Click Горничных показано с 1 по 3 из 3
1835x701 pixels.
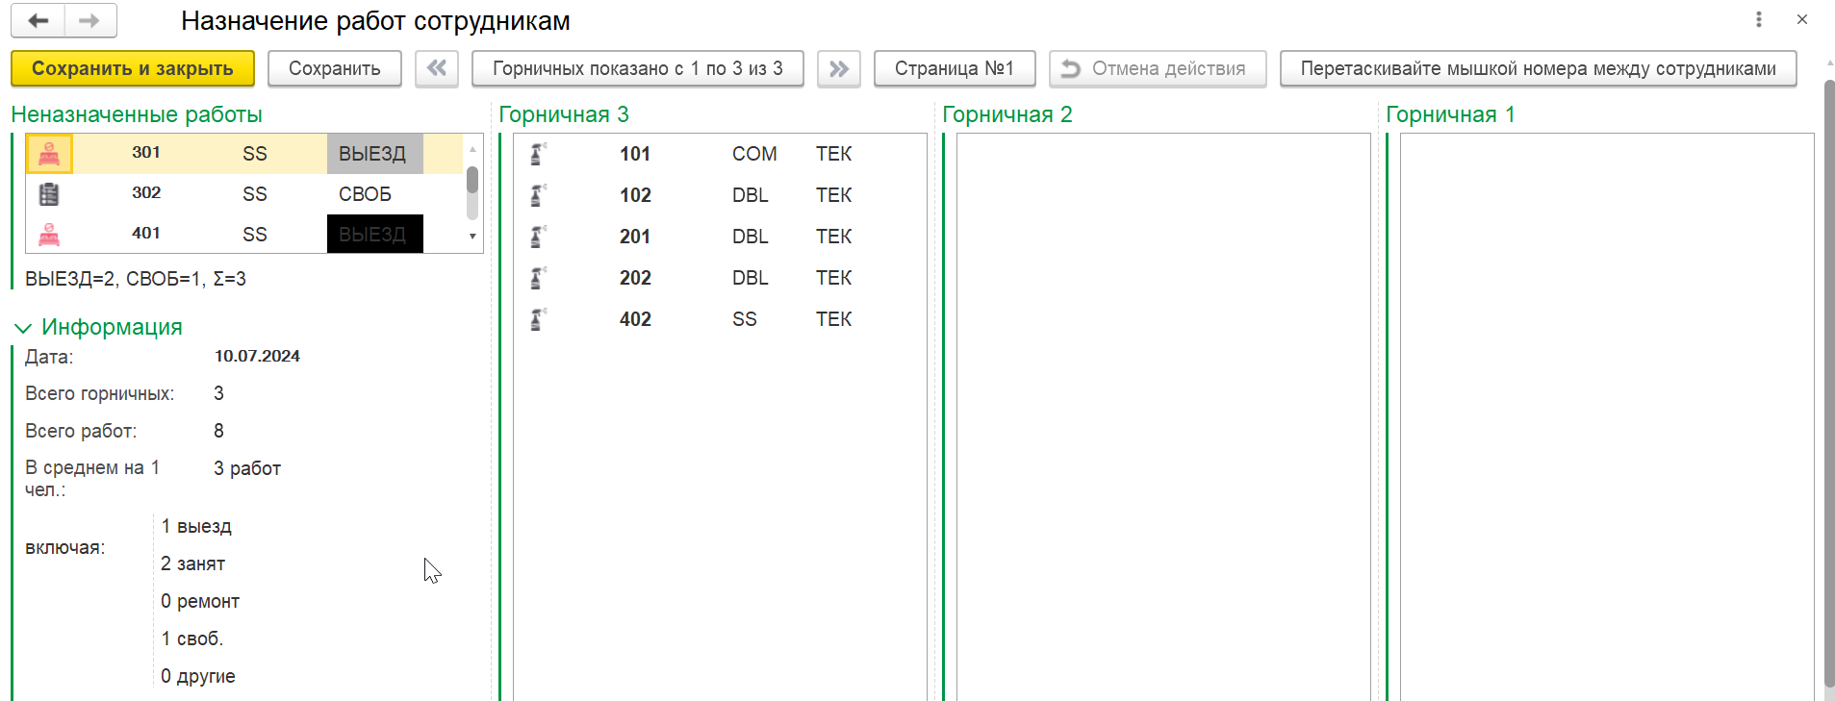(638, 68)
